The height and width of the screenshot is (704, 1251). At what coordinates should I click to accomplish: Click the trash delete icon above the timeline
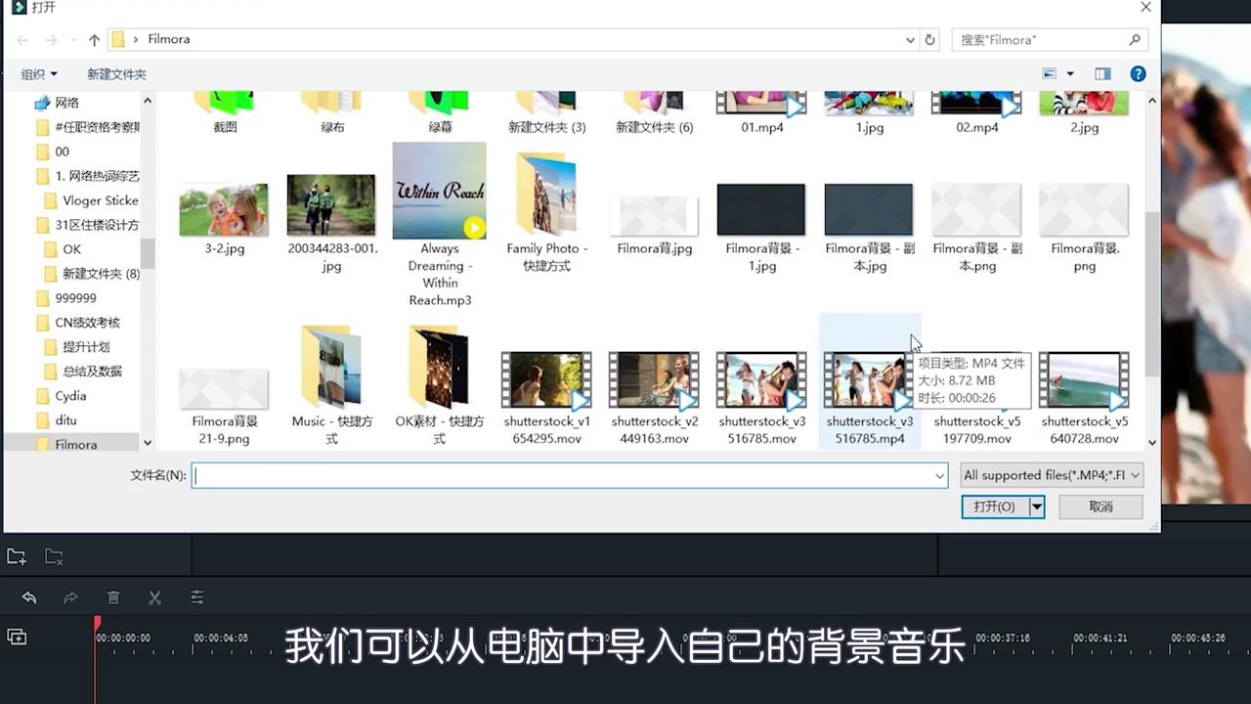click(x=113, y=596)
